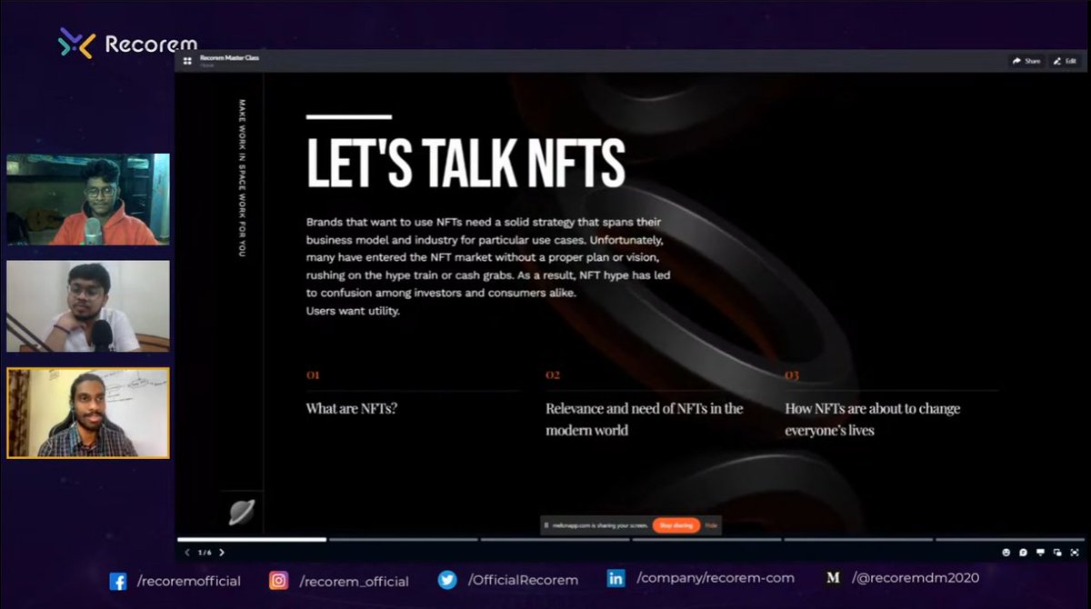The width and height of the screenshot is (1091, 609).
Task: Jump to fourth slide progress segment
Action: [707, 539]
